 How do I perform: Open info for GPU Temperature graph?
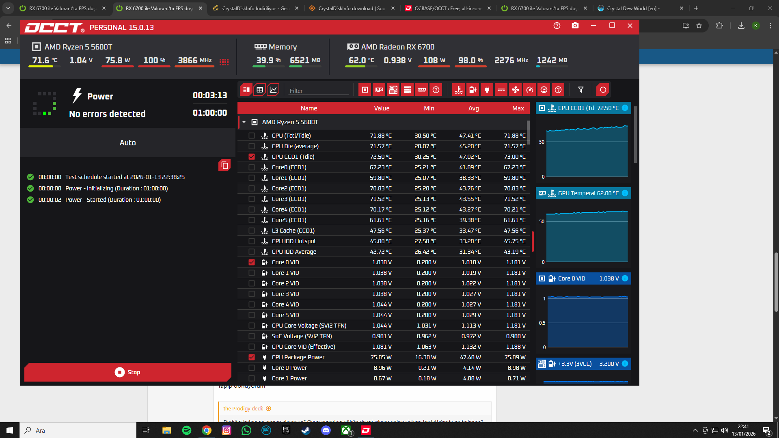click(625, 193)
